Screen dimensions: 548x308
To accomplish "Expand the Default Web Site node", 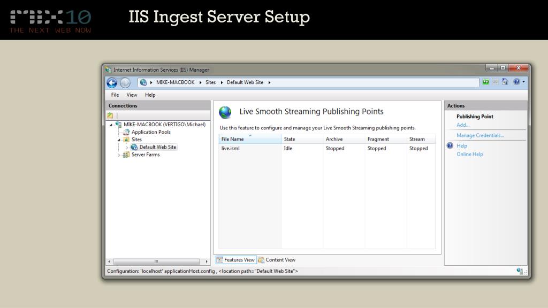I will 127,148.
